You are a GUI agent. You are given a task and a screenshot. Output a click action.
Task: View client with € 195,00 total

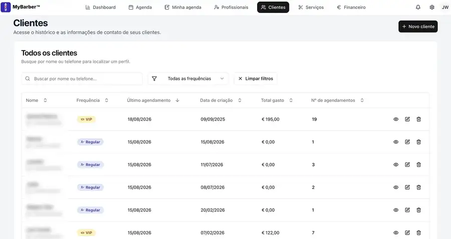[396, 119]
